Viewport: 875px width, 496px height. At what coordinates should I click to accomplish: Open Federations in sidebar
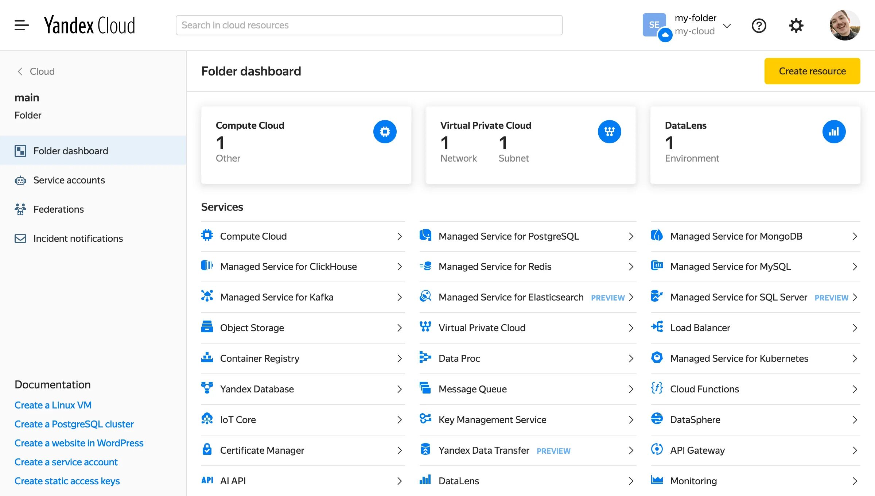93,209
